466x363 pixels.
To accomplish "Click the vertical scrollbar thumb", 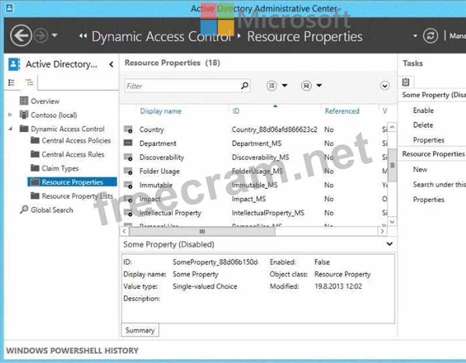I will click(393, 165).
